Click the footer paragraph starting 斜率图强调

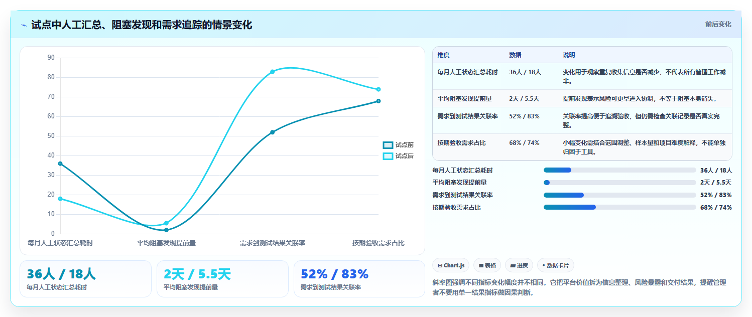tap(579, 288)
